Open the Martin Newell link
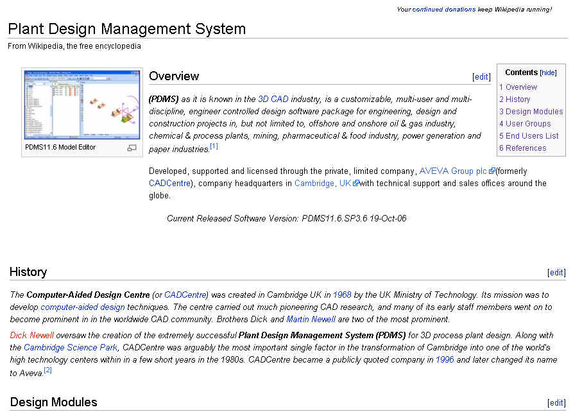The height and width of the screenshot is (412, 573). coord(311,319)
